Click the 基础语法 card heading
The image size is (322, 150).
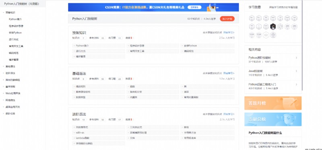[79, 74]
